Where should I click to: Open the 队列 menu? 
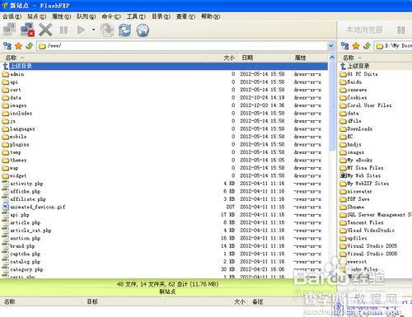click(x=86, y=16)
